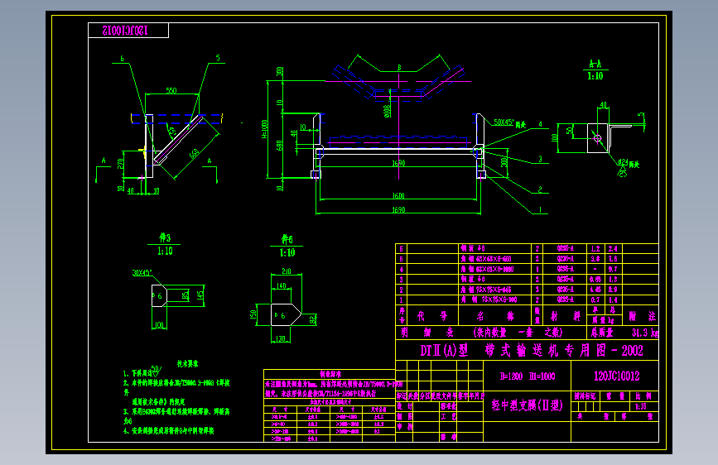Select drawing number 120JC10012 in title block

[x=616, y=376]
